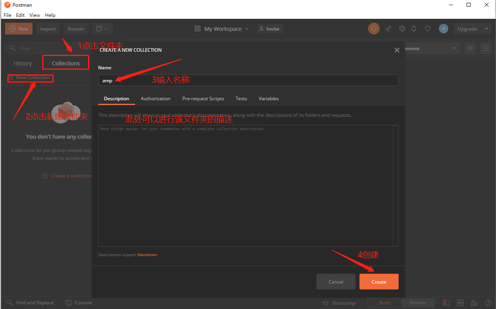Click the heart icon in header

tap(428, 29)
